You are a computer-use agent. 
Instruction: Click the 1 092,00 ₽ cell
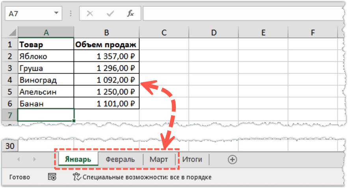(x=106, y=80)
